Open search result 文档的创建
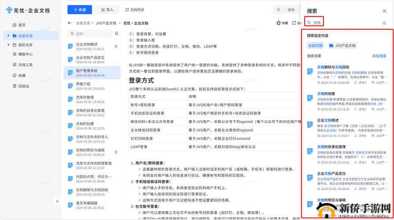This screenshot has height=220, width=394. [x=326, y=94]
